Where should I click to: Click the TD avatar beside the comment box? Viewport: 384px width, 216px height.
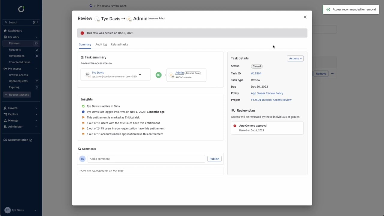82,159
